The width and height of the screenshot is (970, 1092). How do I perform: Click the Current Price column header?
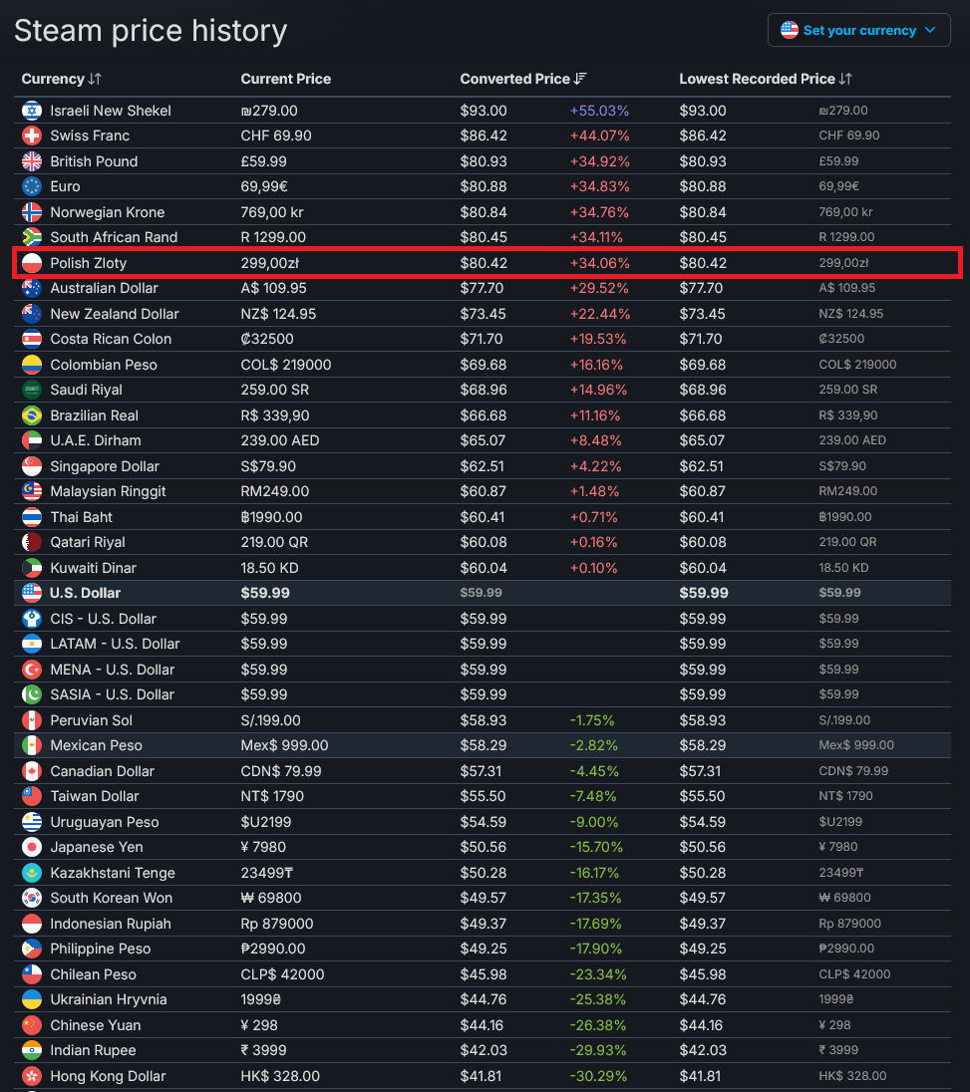coord(286,79)
